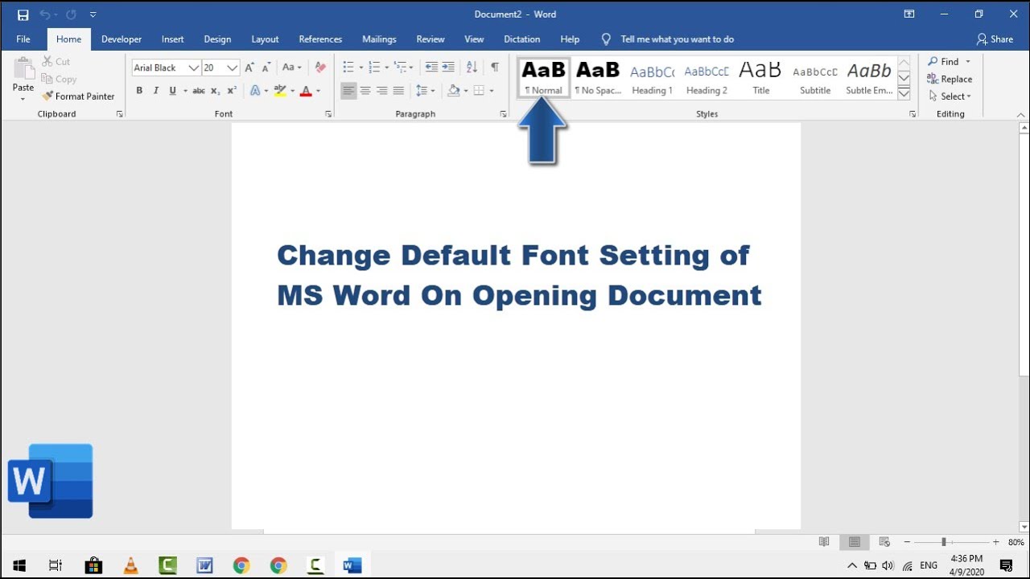
Task: Switch to Print Layout view
Action: [x=855, y=542]
